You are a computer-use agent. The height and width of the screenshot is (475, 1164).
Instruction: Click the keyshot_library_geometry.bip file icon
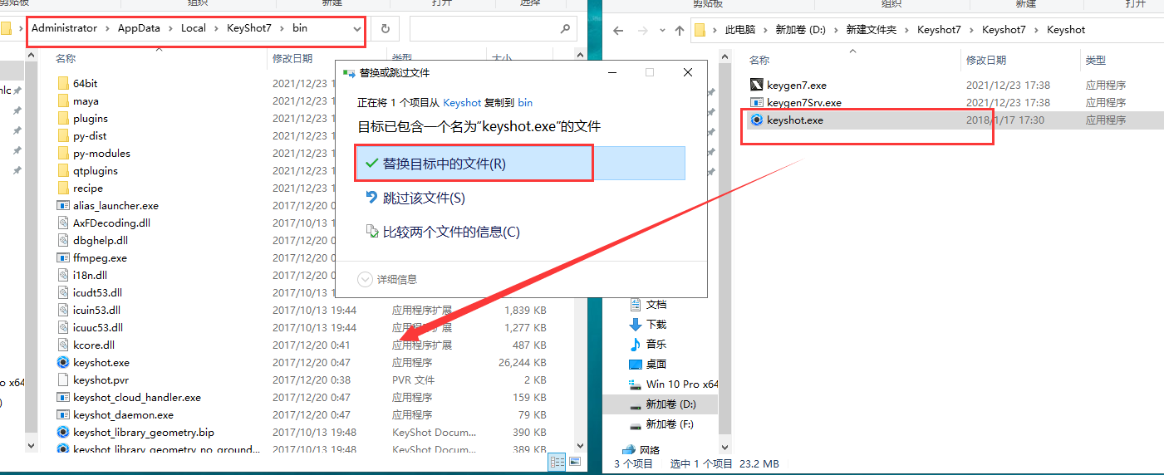(x=63, y=432)
